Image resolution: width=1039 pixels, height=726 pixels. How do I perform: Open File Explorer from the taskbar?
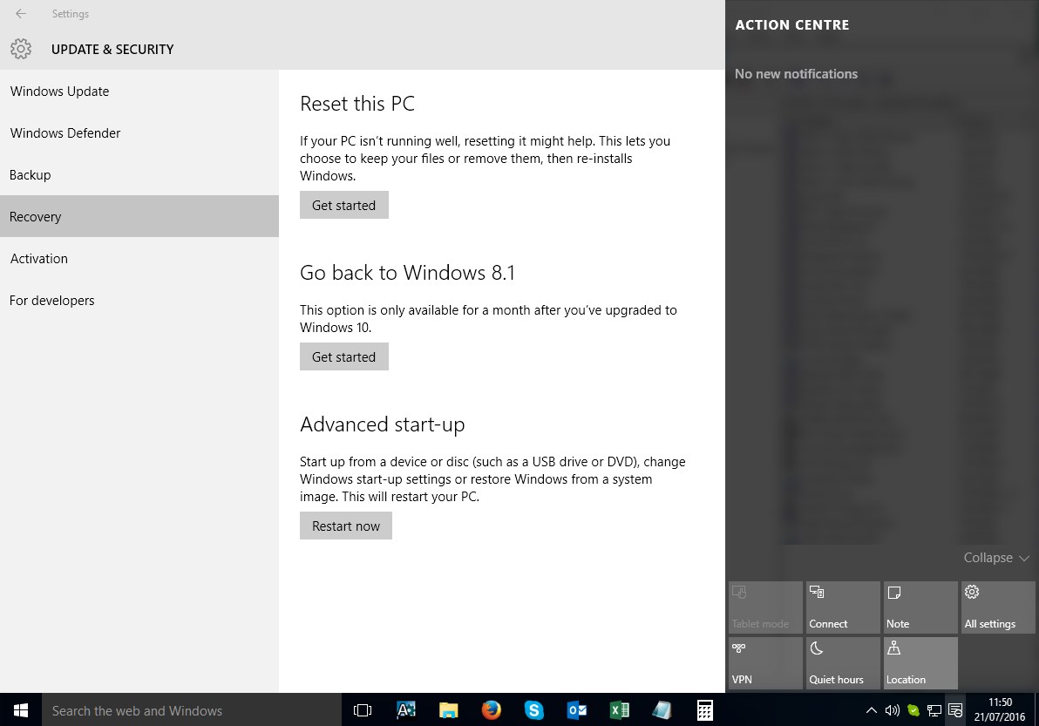(449, 710)
